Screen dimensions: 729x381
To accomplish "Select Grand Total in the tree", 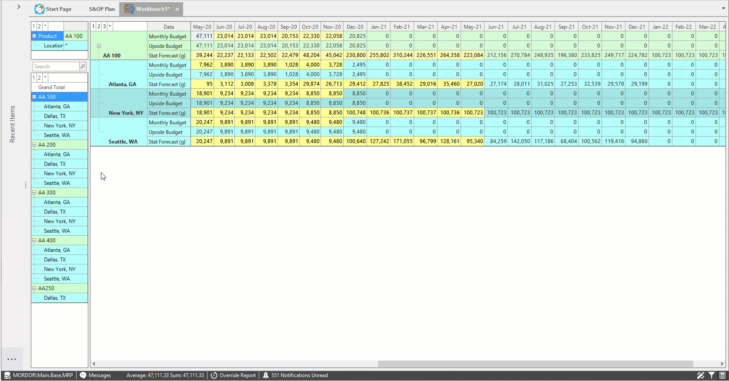I will click(x=60, y=87).
